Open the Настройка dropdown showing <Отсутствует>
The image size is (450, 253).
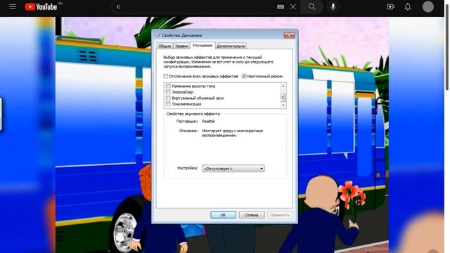[x=233, y=169]
